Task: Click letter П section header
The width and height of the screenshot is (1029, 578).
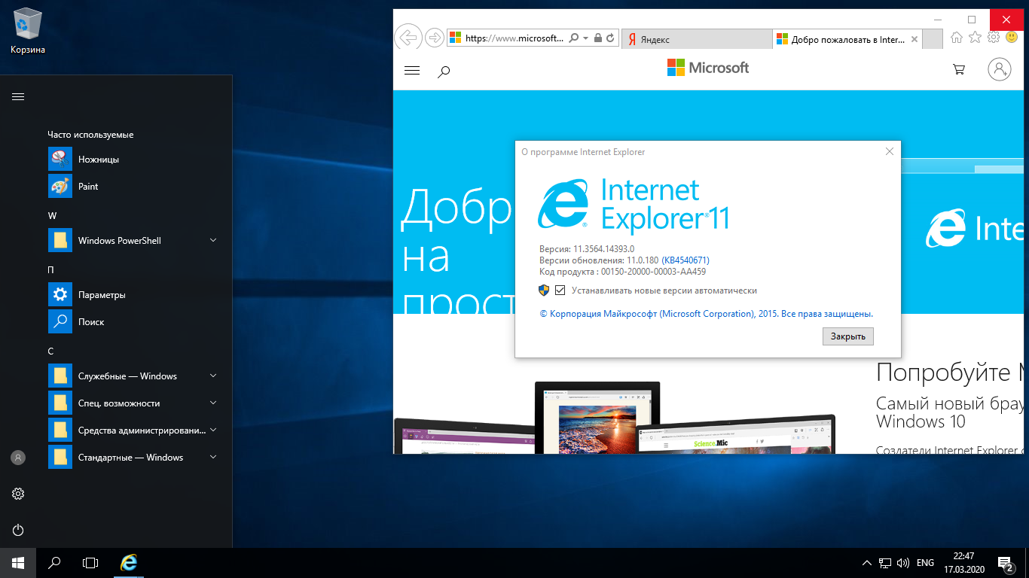Action: 50,269
